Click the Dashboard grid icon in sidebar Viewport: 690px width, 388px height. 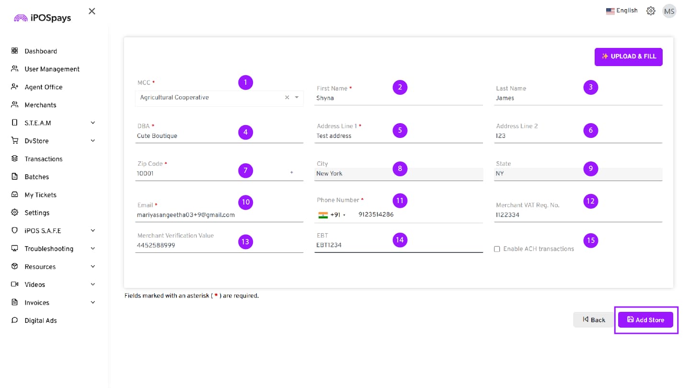tap(14, 51)
